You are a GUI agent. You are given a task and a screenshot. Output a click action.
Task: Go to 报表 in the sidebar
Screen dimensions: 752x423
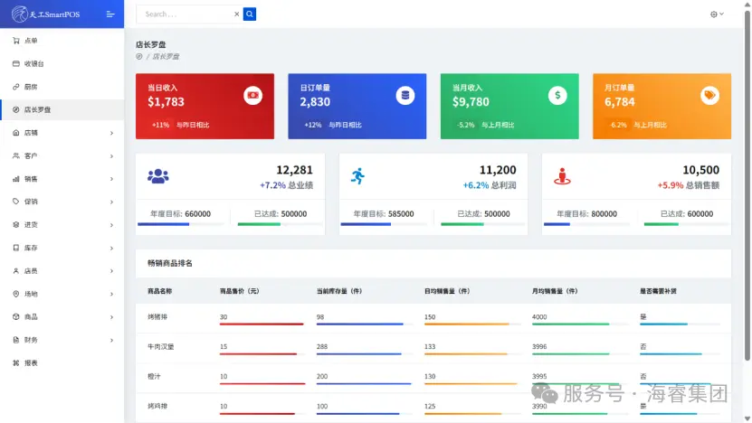tap(31, 362)
